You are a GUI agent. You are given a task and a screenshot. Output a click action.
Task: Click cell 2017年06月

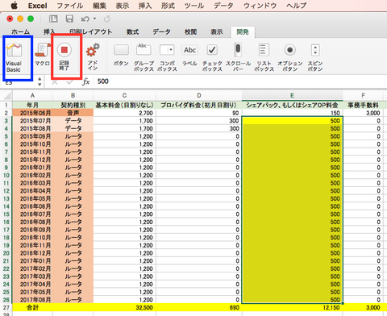[32, 300]
